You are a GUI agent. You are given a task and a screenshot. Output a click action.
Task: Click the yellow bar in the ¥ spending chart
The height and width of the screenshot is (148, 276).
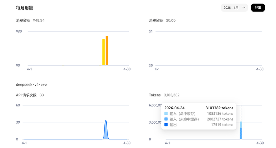click(x=104, y=52)
